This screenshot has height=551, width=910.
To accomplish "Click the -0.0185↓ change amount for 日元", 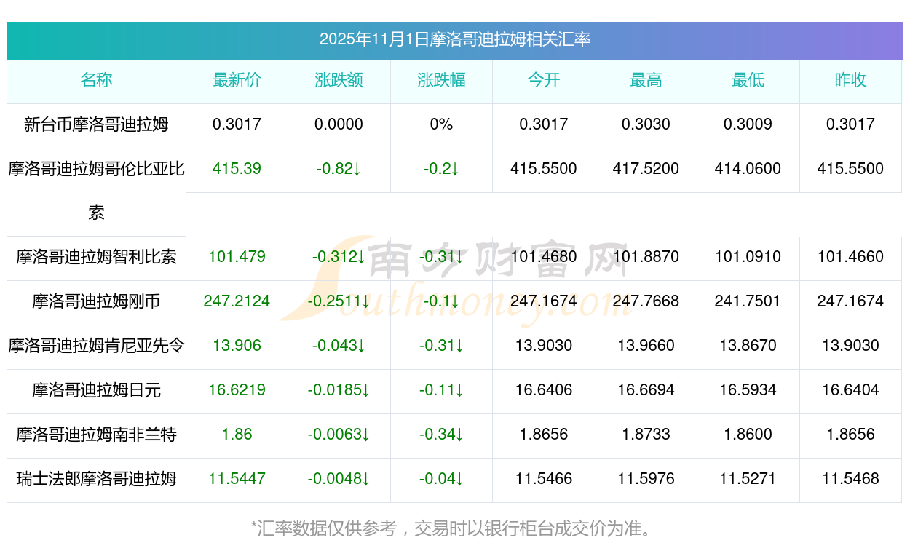I will [339, 390].
